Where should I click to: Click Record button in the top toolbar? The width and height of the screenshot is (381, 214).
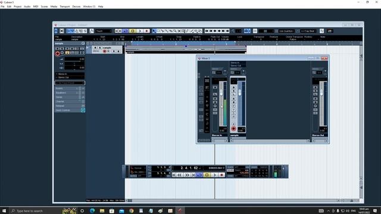tap(146, 31)
